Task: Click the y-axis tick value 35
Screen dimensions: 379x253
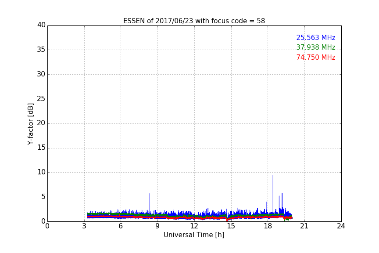Action: pos(41,50)
